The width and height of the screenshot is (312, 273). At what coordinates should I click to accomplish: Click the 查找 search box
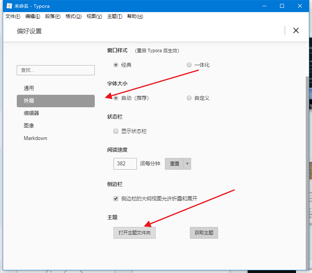point(55,70)
